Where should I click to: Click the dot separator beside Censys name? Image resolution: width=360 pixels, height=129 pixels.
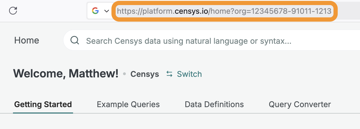(124, 74)
